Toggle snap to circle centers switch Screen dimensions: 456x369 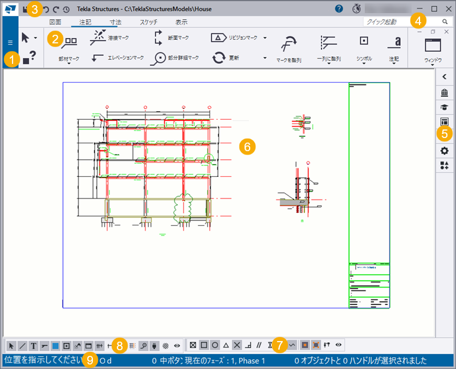(215, 345)
